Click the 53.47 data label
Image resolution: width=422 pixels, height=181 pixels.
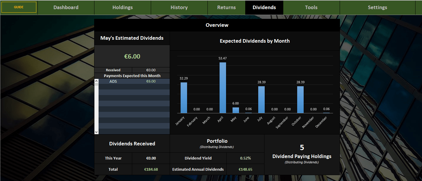pyautogui.click(x=223, y=58)
